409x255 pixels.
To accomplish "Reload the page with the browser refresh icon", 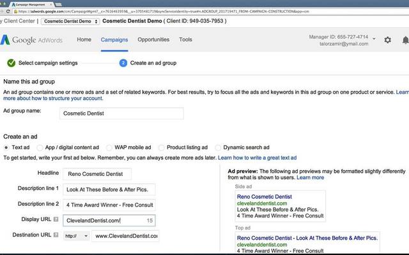I will tap(8, 11).
